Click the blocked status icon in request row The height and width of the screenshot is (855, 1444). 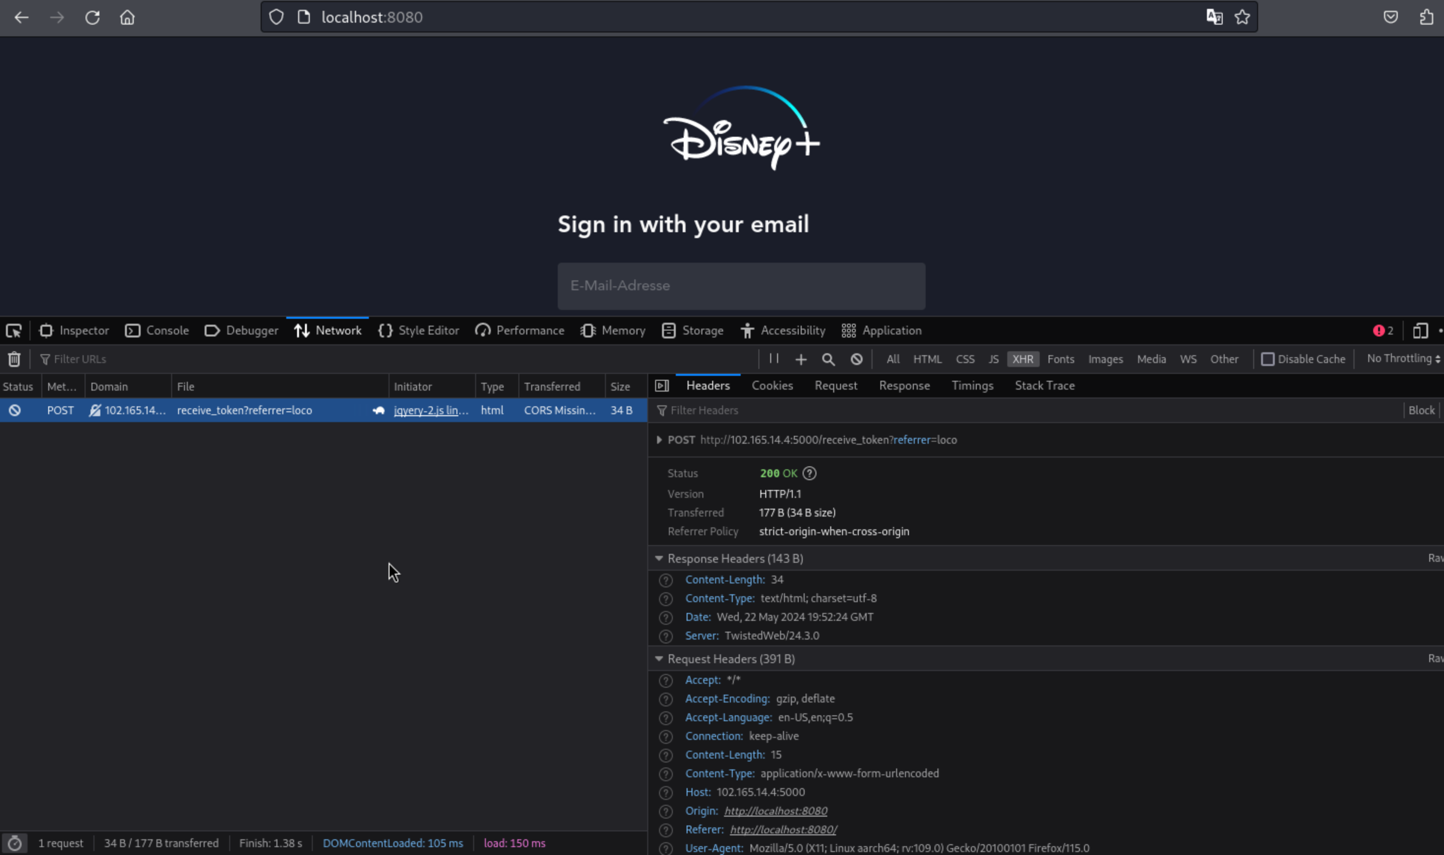[15, 410]
